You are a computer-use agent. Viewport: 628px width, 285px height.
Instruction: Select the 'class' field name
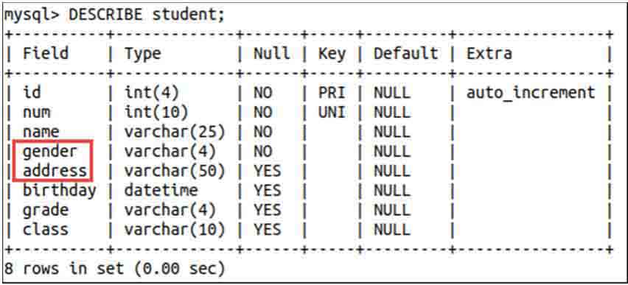coord(45,230)
